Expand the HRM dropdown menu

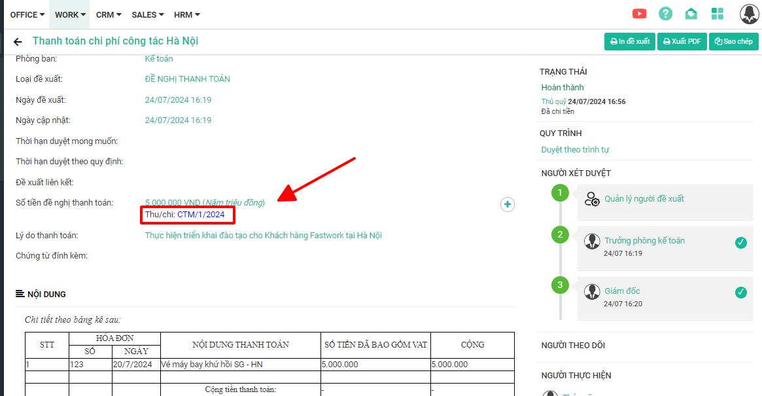pos(187,14)
